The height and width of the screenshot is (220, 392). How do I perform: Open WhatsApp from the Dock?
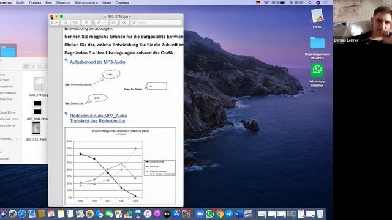pyautogui.click(x=209, y=214)
